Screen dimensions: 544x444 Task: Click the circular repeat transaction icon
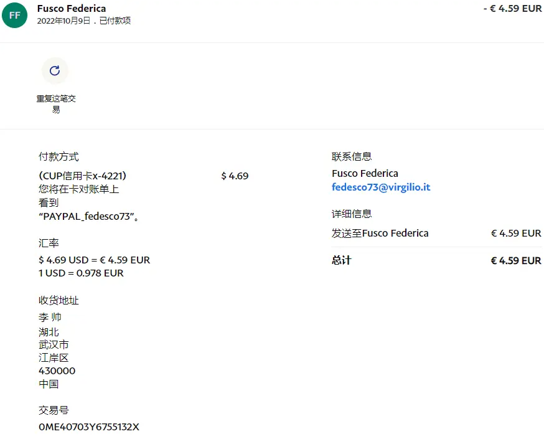tap(55, 70)
